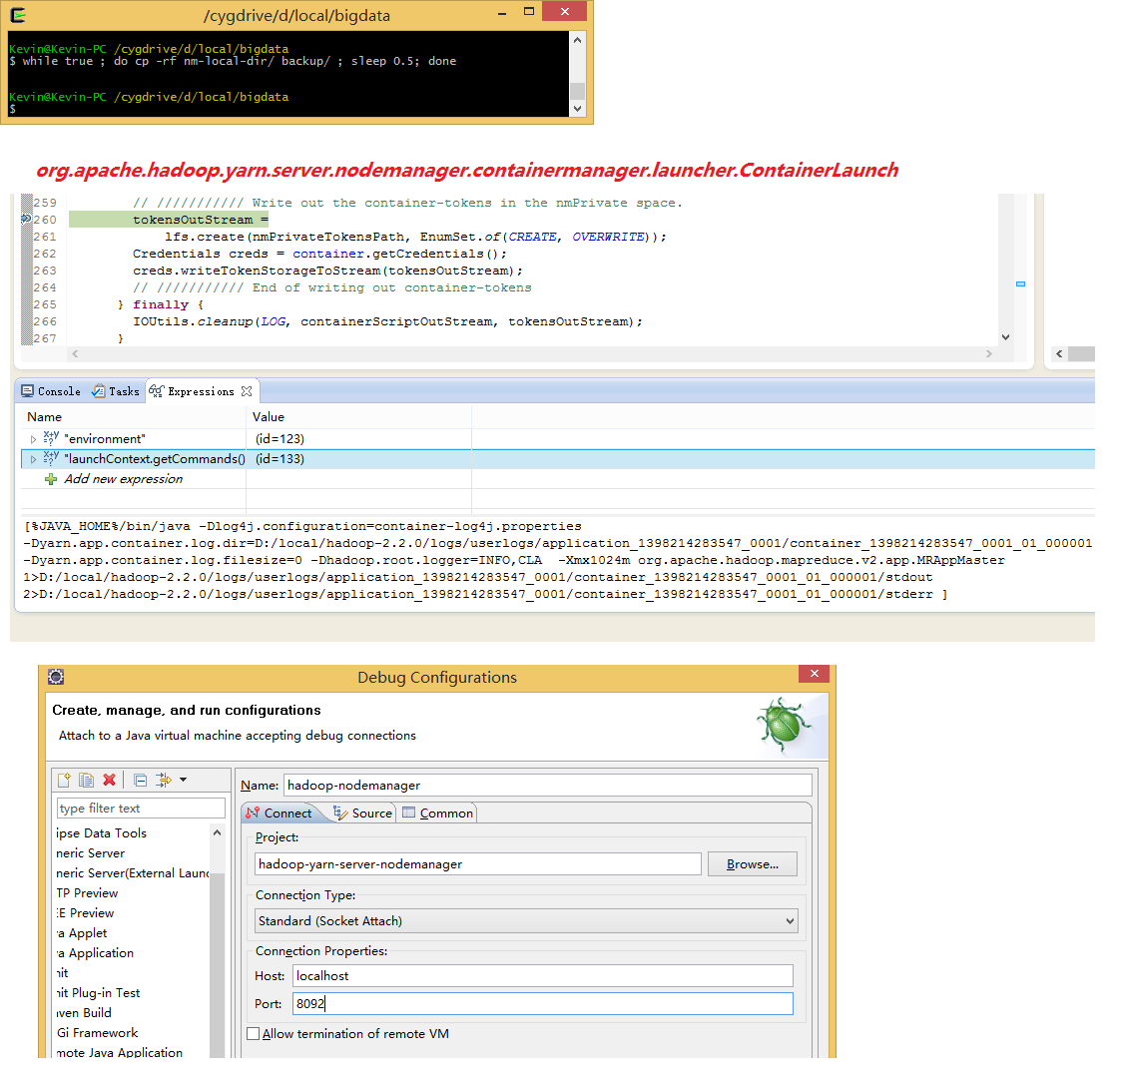Click the Name field with hadoop-nodemanager
1122x1086 pixels.
point(548,785)
